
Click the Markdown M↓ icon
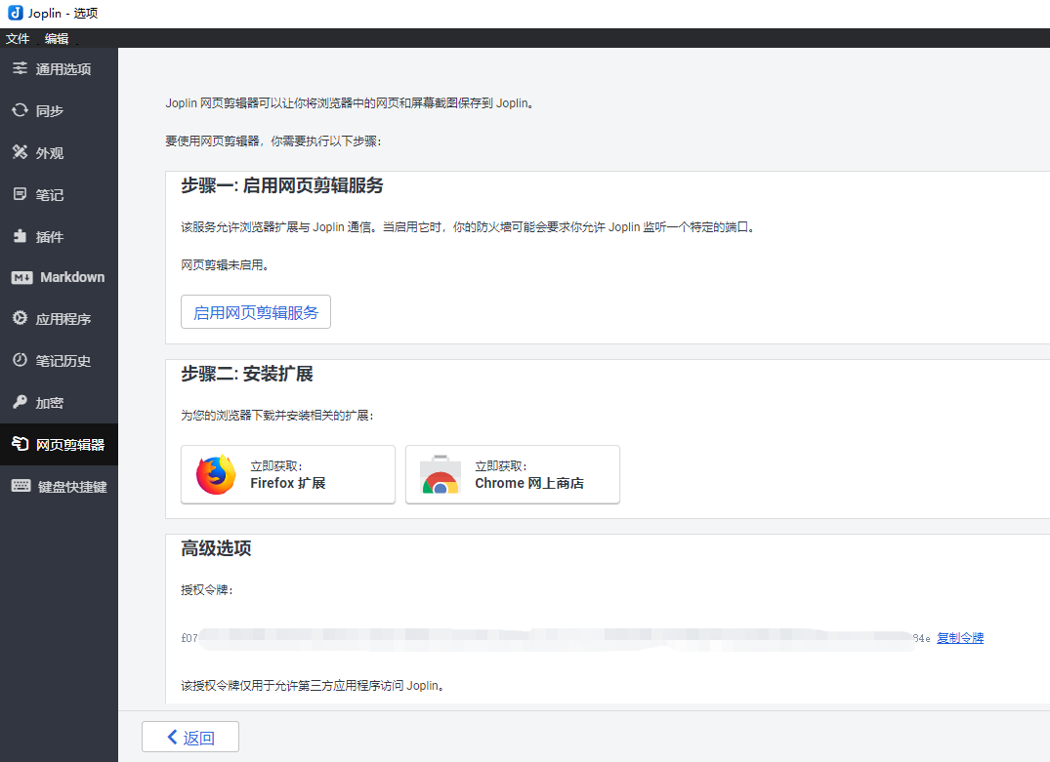coord(22,278)
